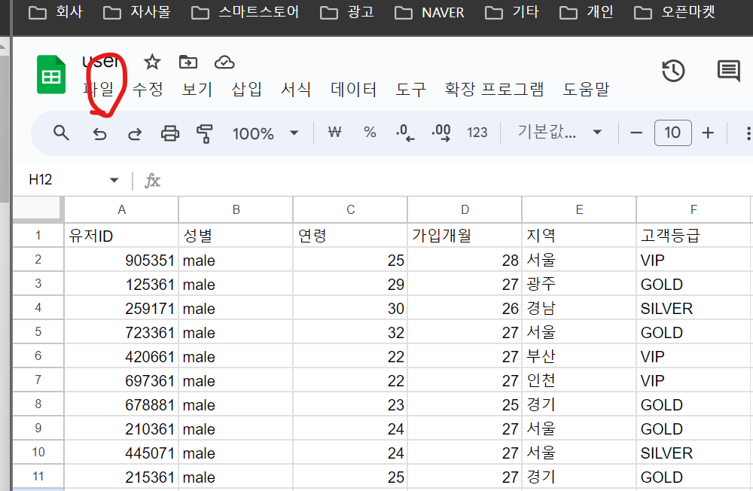This screenshot has height=491, width=753.
Task: Undo the last action
Action: (99, 133)
